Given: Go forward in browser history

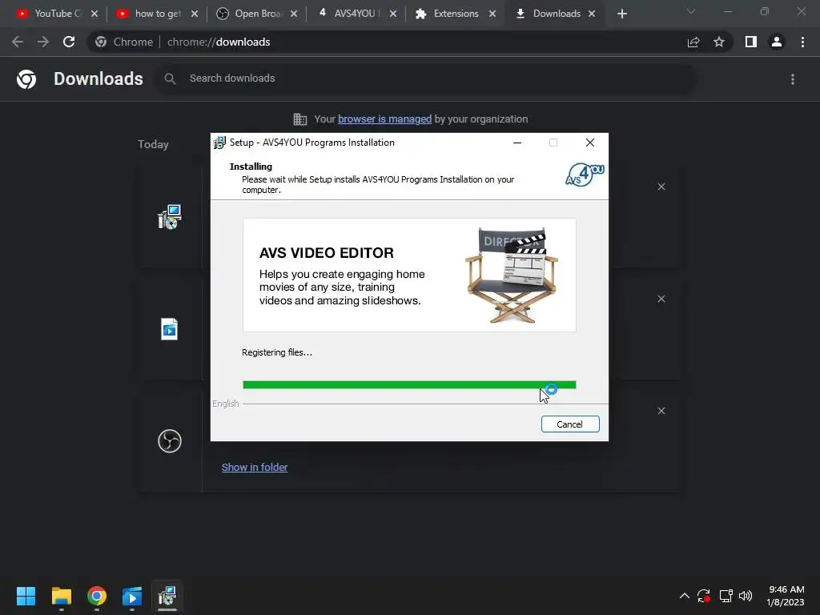Looking at the screenshot, I should [43, 42].
